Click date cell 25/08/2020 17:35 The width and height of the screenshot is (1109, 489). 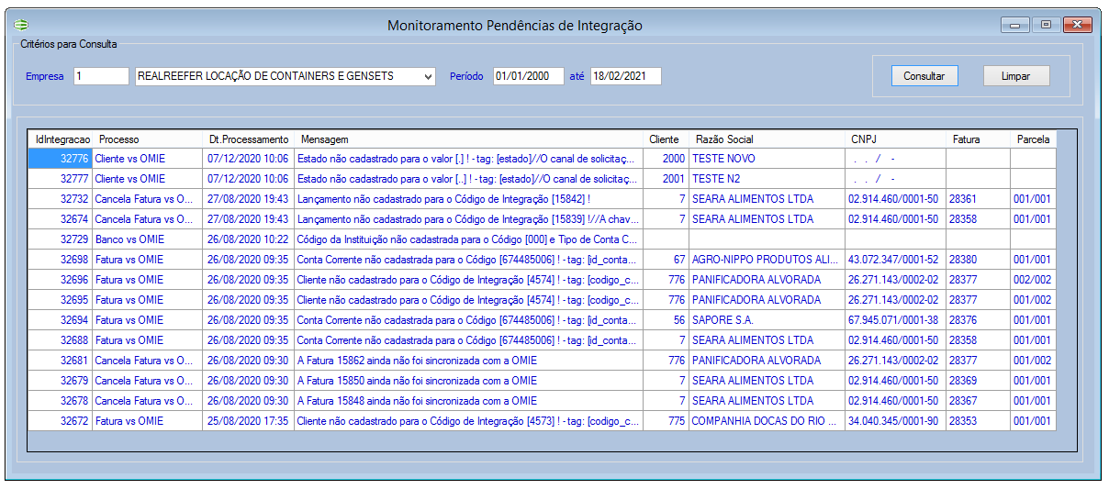point(249,421)
